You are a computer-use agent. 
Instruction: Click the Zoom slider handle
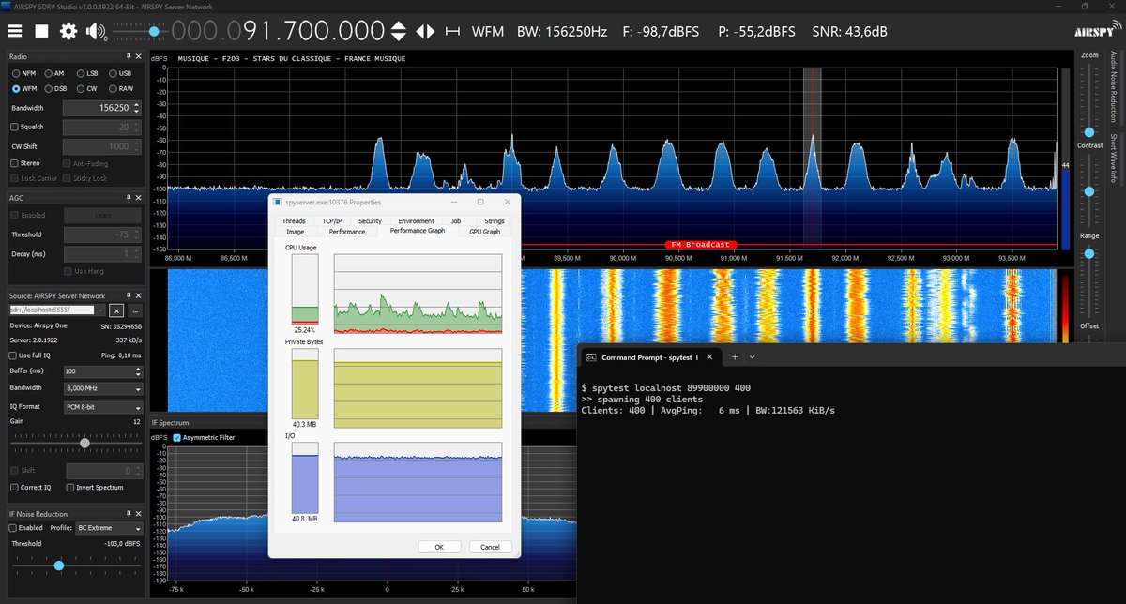tap(1088, 131)
